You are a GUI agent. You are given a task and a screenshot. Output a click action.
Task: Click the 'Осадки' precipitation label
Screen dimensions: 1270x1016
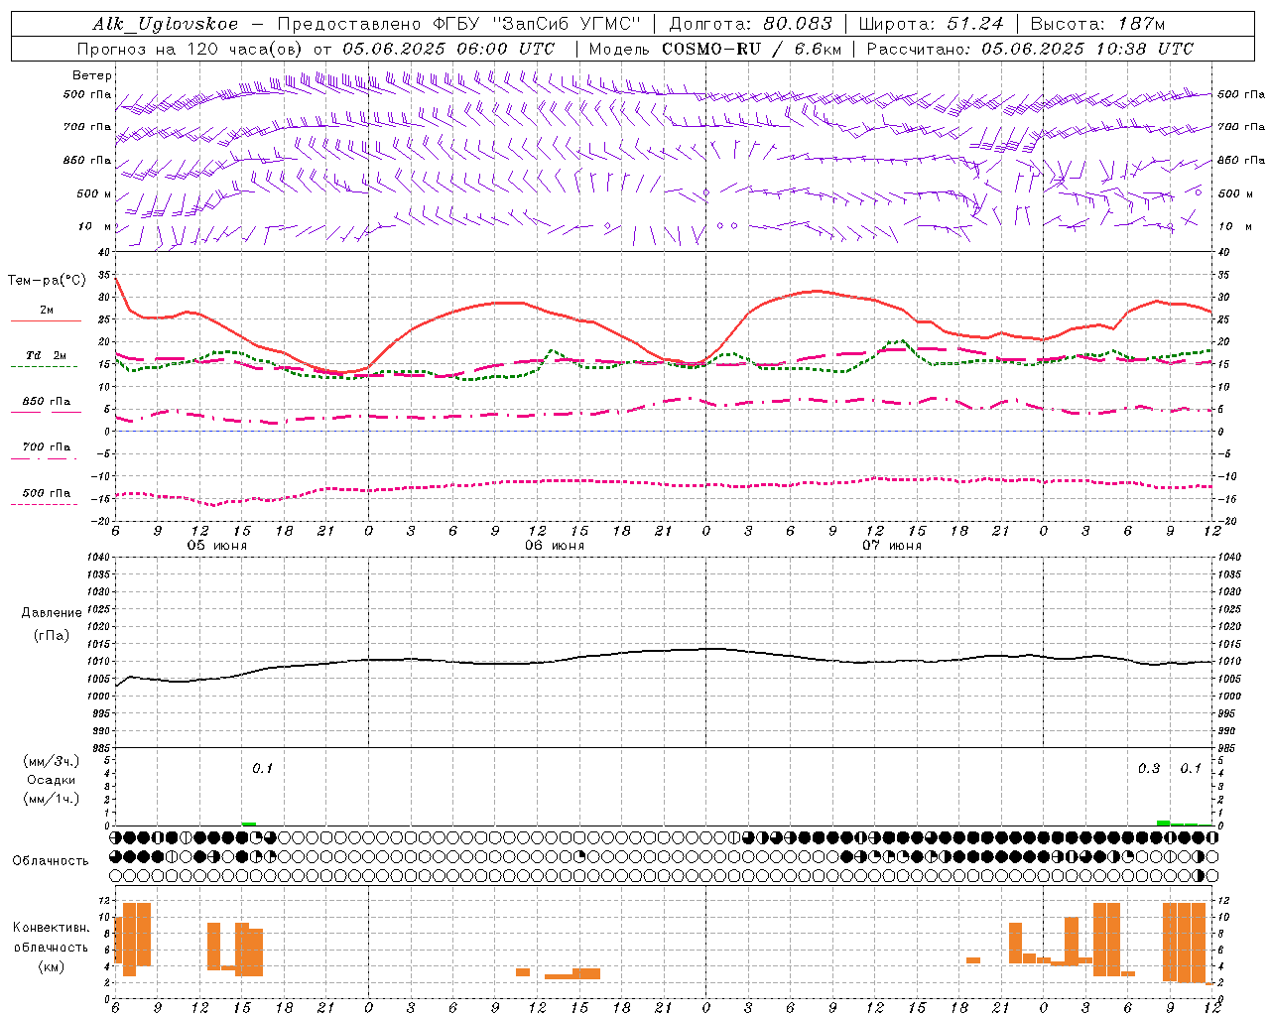52,780
